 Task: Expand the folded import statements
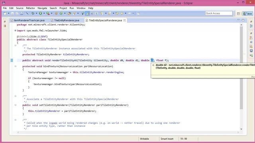coord(15,31)
